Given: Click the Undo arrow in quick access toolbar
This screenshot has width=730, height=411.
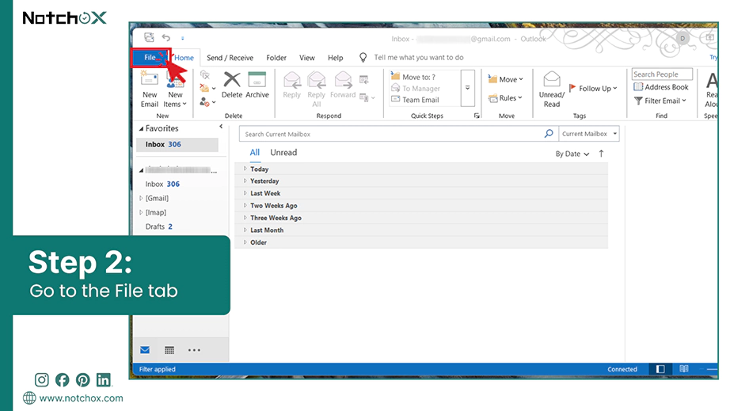Looking at the screenshot, I should [165, 38].
